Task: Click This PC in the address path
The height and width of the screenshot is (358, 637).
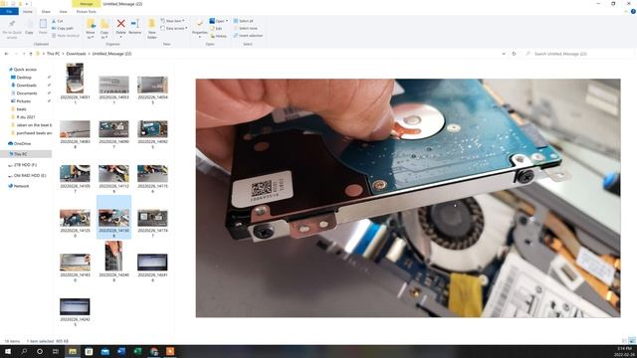Action: 53,54
